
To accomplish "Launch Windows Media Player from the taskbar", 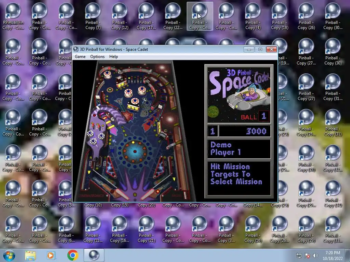I will (51, 255).
